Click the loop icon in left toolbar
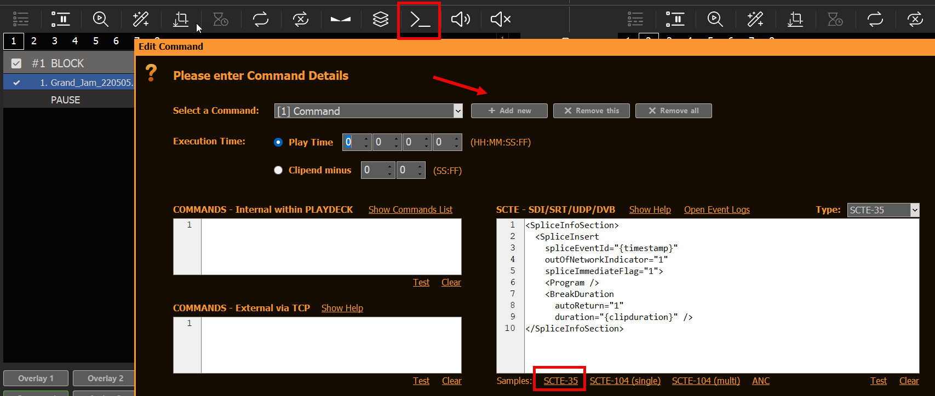Image resolution: width=935 pixels, height=396 pixels. click(x=261, y=20)
